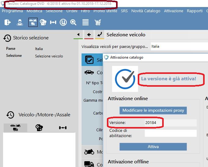The image size is (208, 167).
Task: Open the Programma menu
Action: (x=12, y=11)
